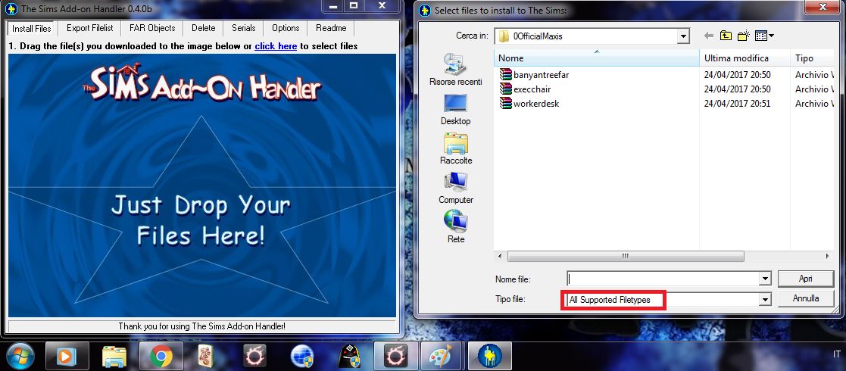Click the 24/04/2017 20:51 date cell
Screen dimensions: 846x371
coord(737,104)
